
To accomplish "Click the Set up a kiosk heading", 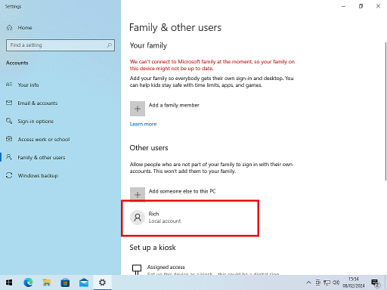I will [x=153, y=248].
